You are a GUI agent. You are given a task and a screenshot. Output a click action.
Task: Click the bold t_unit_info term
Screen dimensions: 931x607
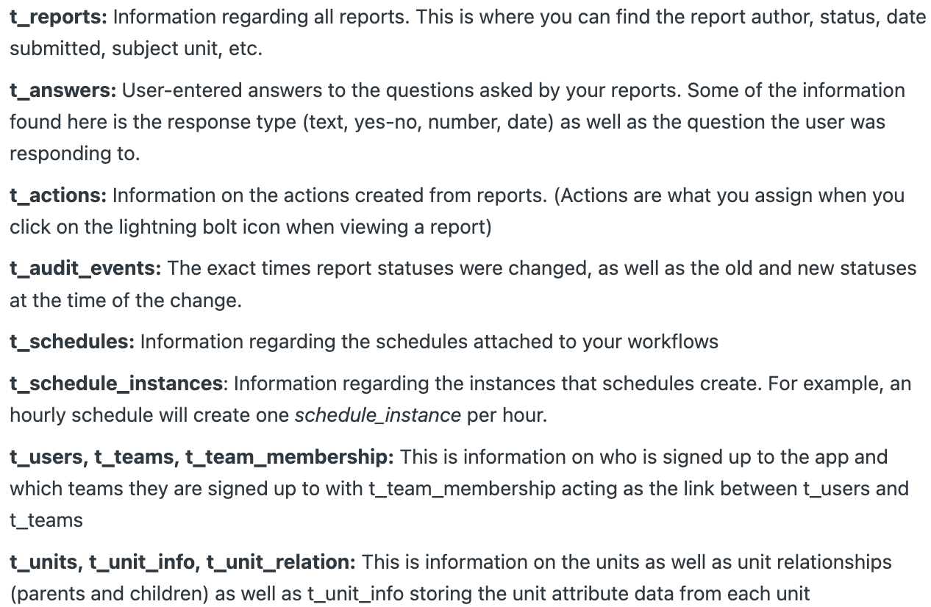pos(143,562)
